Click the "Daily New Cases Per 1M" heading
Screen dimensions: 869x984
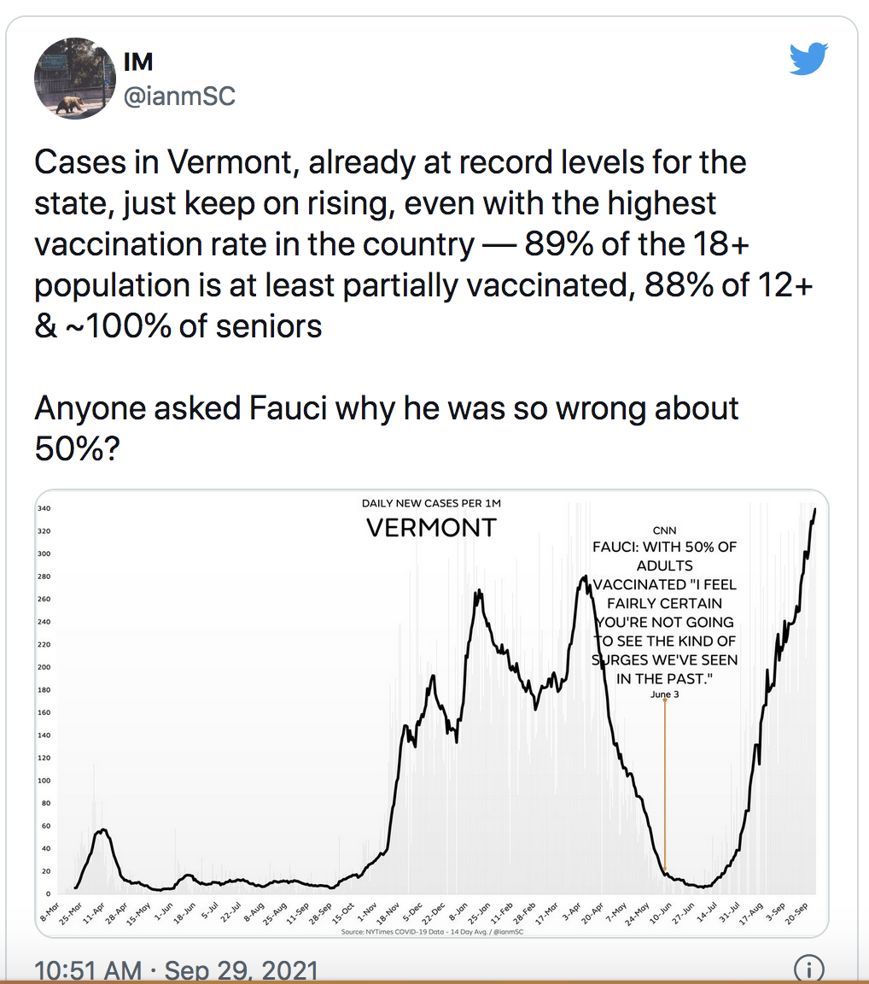[431, 504]
